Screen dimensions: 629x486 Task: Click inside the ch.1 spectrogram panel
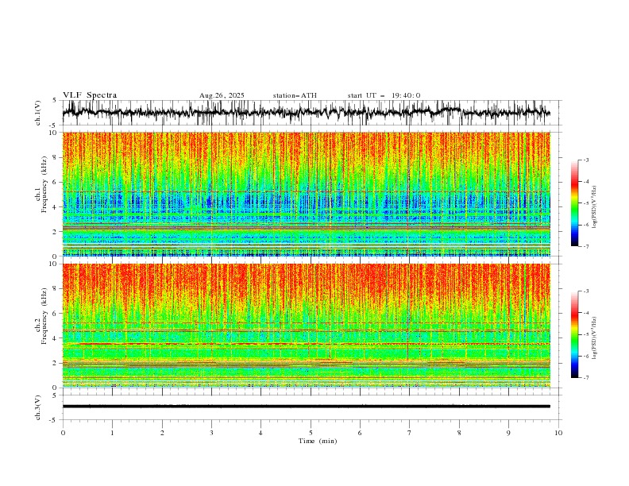coord(306,194)
